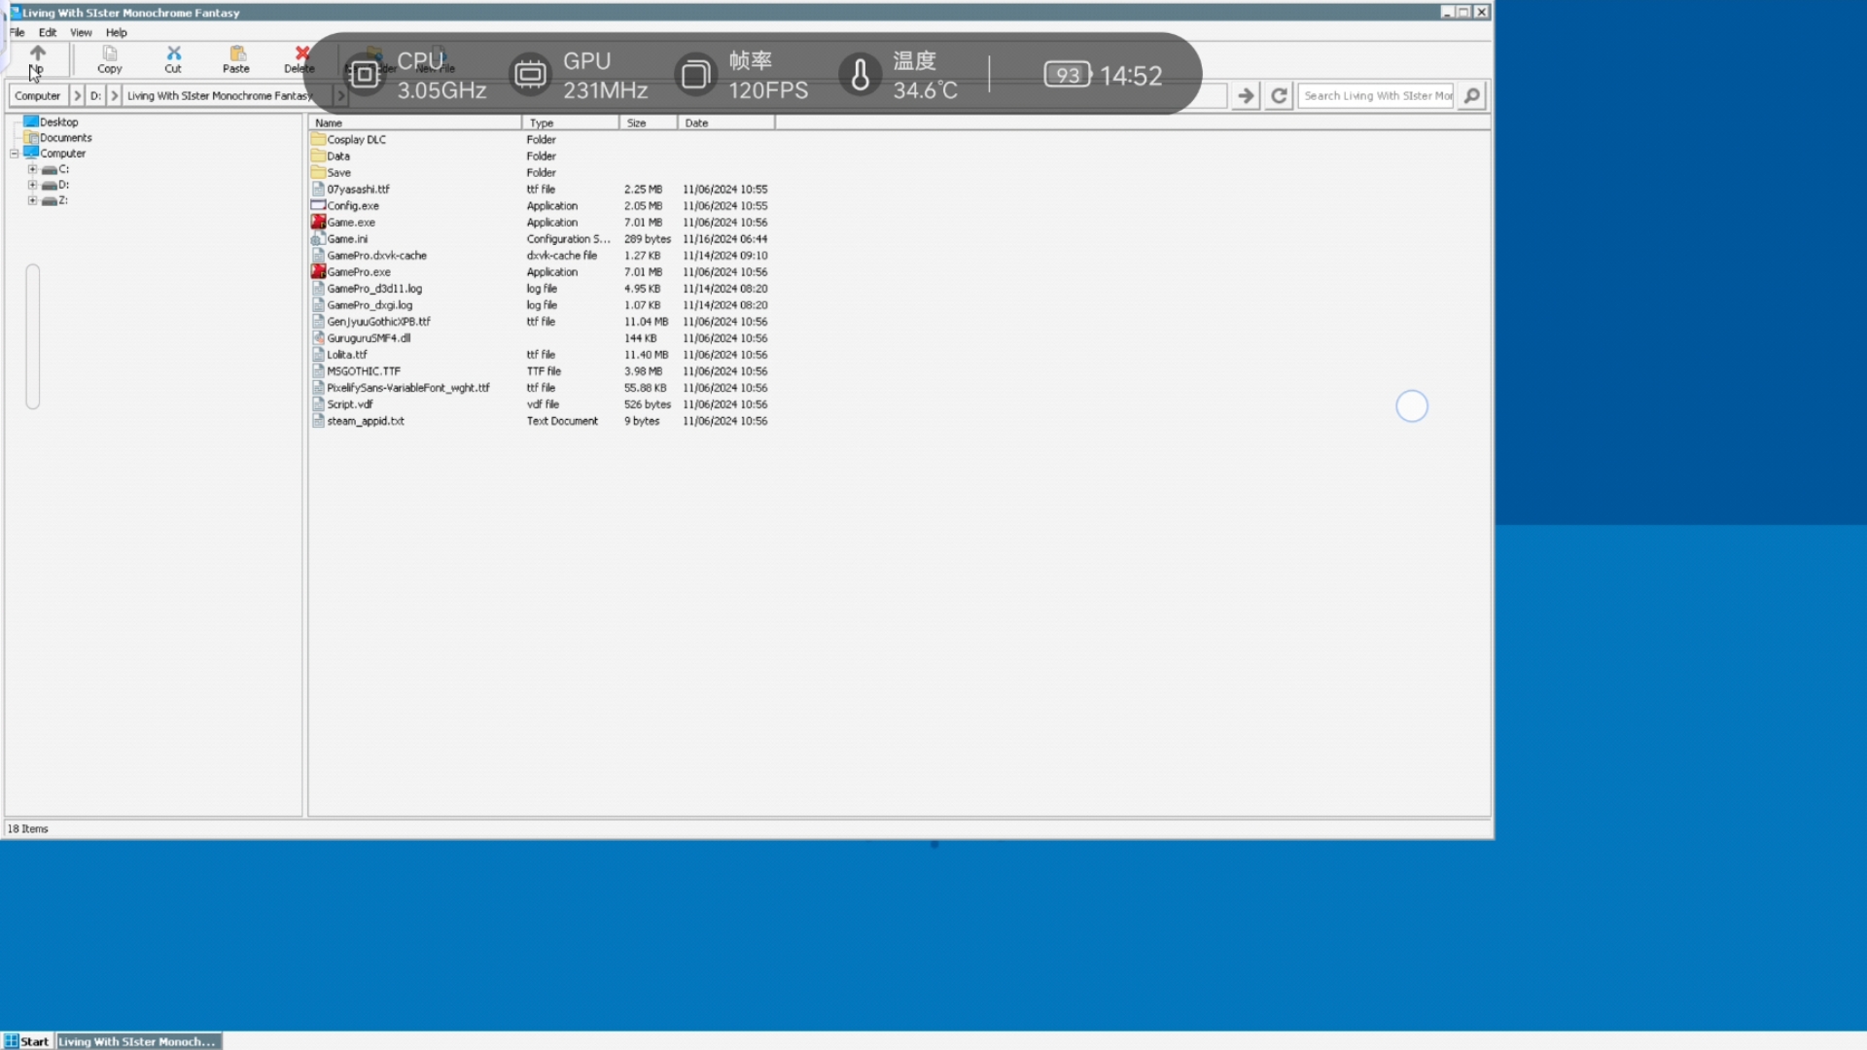Click the left panel vertical scrollbar
Screen dimensions: 1867x1050
tap(33, 336)
